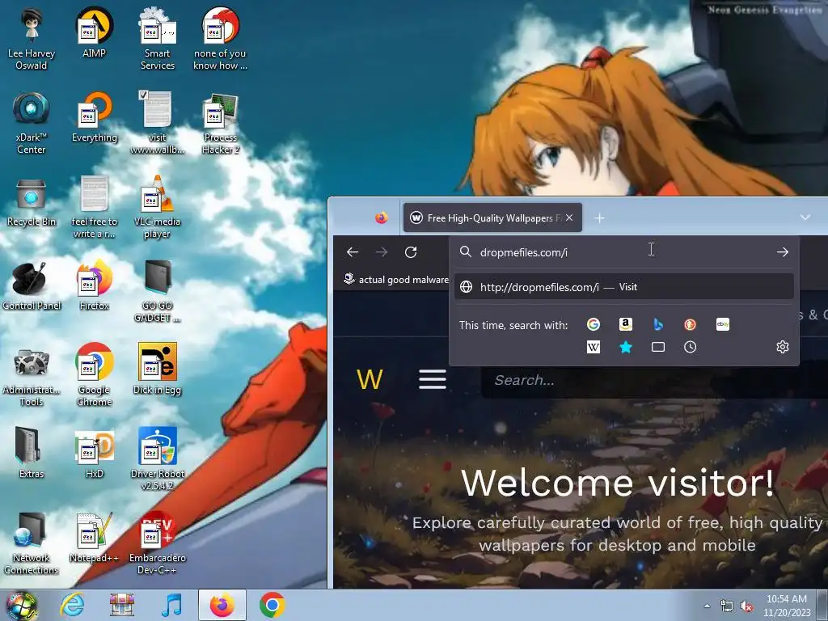Search open tabs using the tab icon
Image resolution: width=828 pixels, height=621 pixels.
[658, 347]
